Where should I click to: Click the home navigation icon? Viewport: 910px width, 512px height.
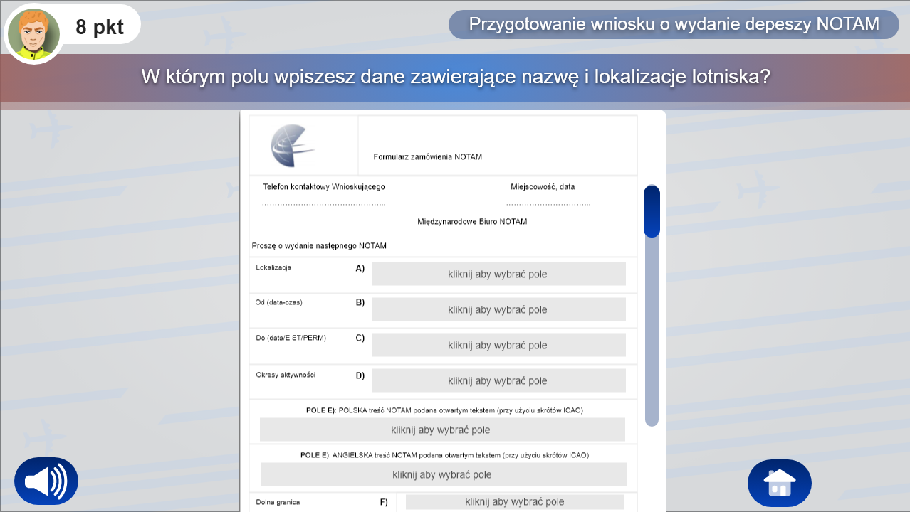tap(779, 483)
